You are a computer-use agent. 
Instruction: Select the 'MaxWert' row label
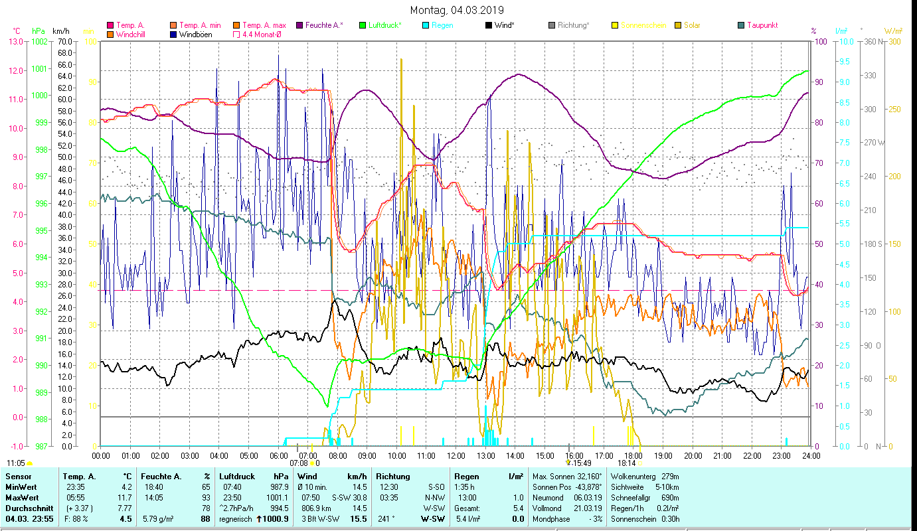21,498
